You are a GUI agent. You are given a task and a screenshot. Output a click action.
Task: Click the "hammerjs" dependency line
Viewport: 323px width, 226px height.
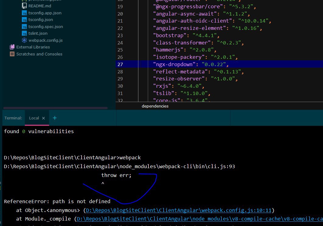click(x=185, y=50)
